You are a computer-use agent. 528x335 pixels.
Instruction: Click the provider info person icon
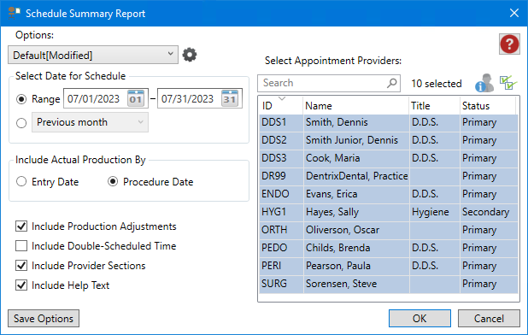484,83
